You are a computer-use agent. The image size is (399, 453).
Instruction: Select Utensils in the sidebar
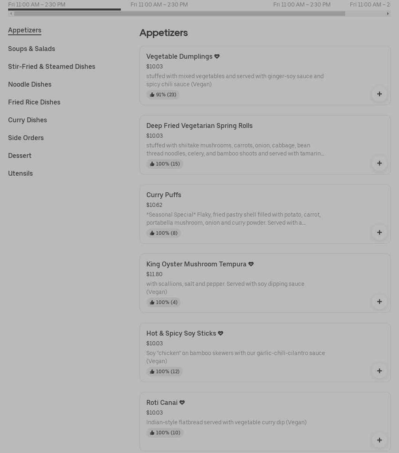[x=20, y=173]
